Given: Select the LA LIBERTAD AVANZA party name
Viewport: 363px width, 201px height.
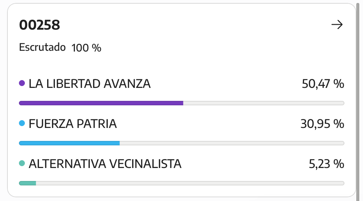Looking at the screenshot, I should click(89, 84).
